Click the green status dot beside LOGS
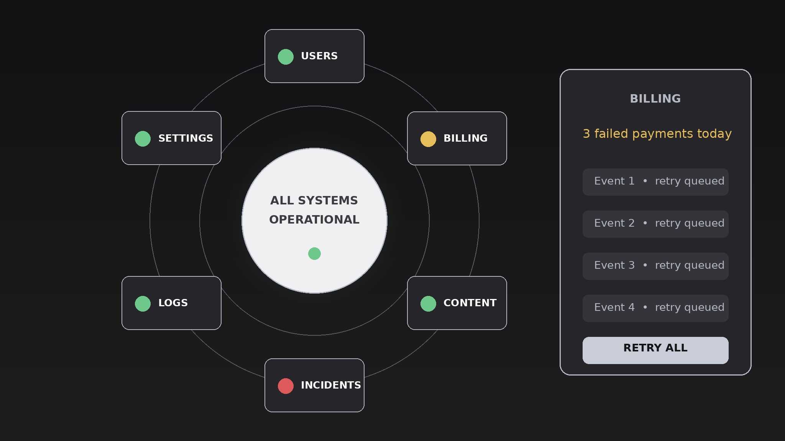The width and height of the screenshot is (785, 441). [x=143, y=304]
